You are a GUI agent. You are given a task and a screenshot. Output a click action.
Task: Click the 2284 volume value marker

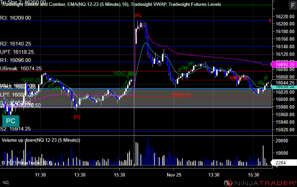pyautogui.click(x=284, y=162)
